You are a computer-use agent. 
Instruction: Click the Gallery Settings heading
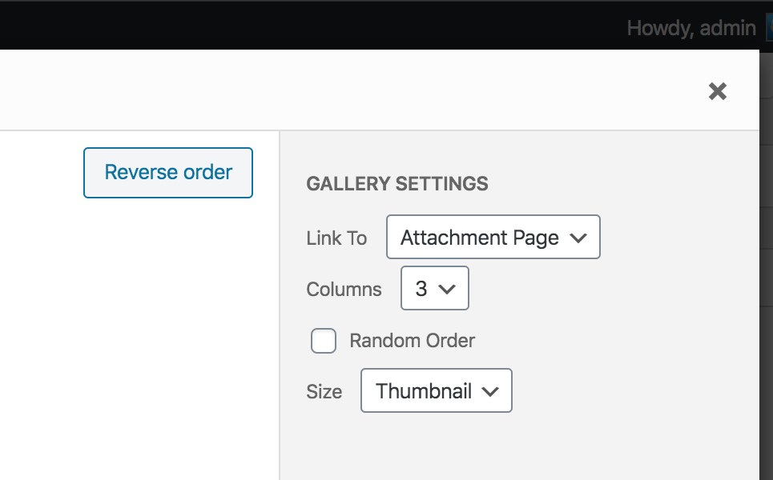coord(397,184)
